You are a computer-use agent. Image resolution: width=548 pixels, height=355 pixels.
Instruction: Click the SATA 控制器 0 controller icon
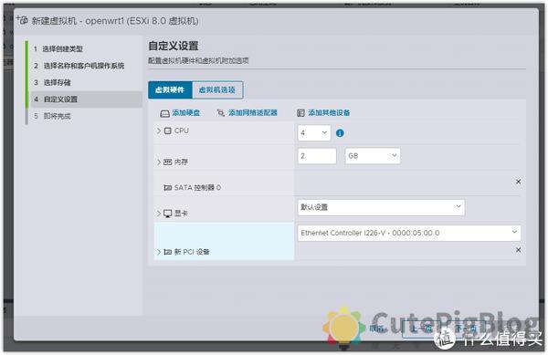click(168, 188)
